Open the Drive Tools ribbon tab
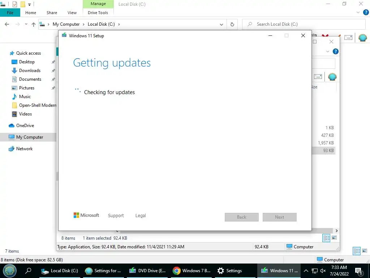Image resolution: width=370 pixels, height=278 pixels. tap(98, 13)
